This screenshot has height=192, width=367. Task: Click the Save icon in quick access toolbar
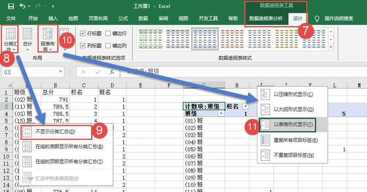[x=11, y=6]
